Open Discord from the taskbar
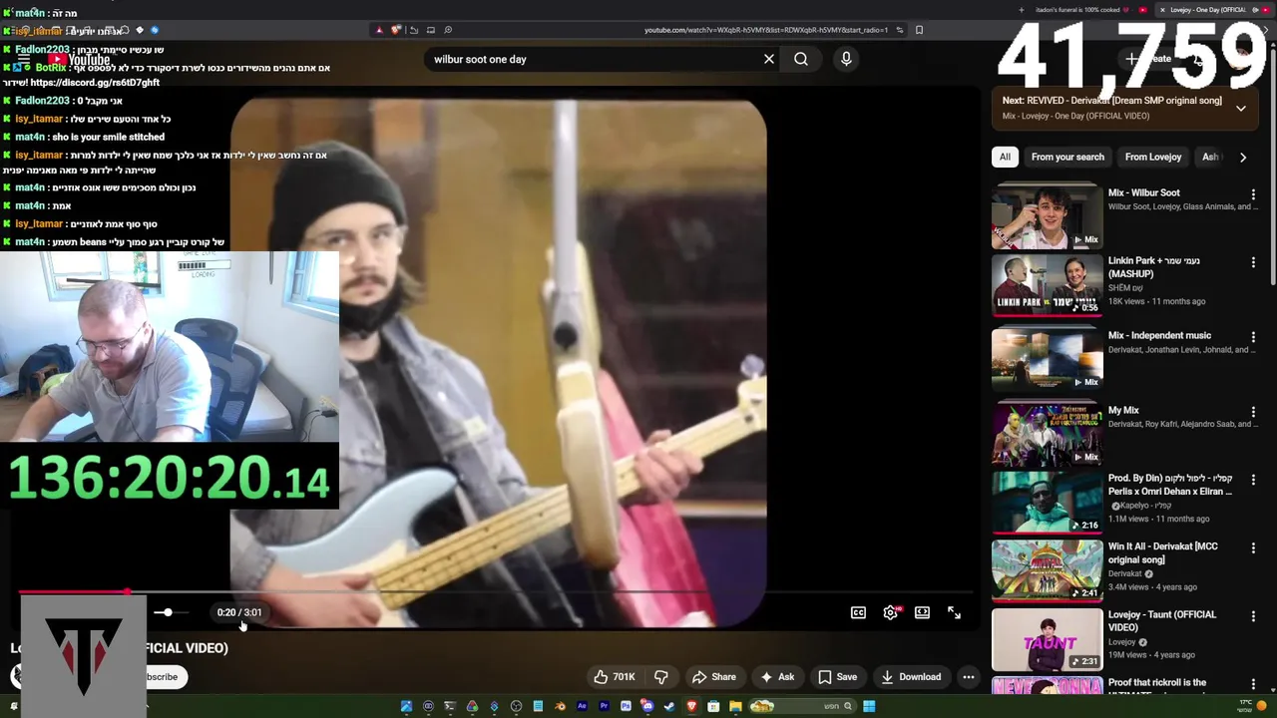 [647, 707]
